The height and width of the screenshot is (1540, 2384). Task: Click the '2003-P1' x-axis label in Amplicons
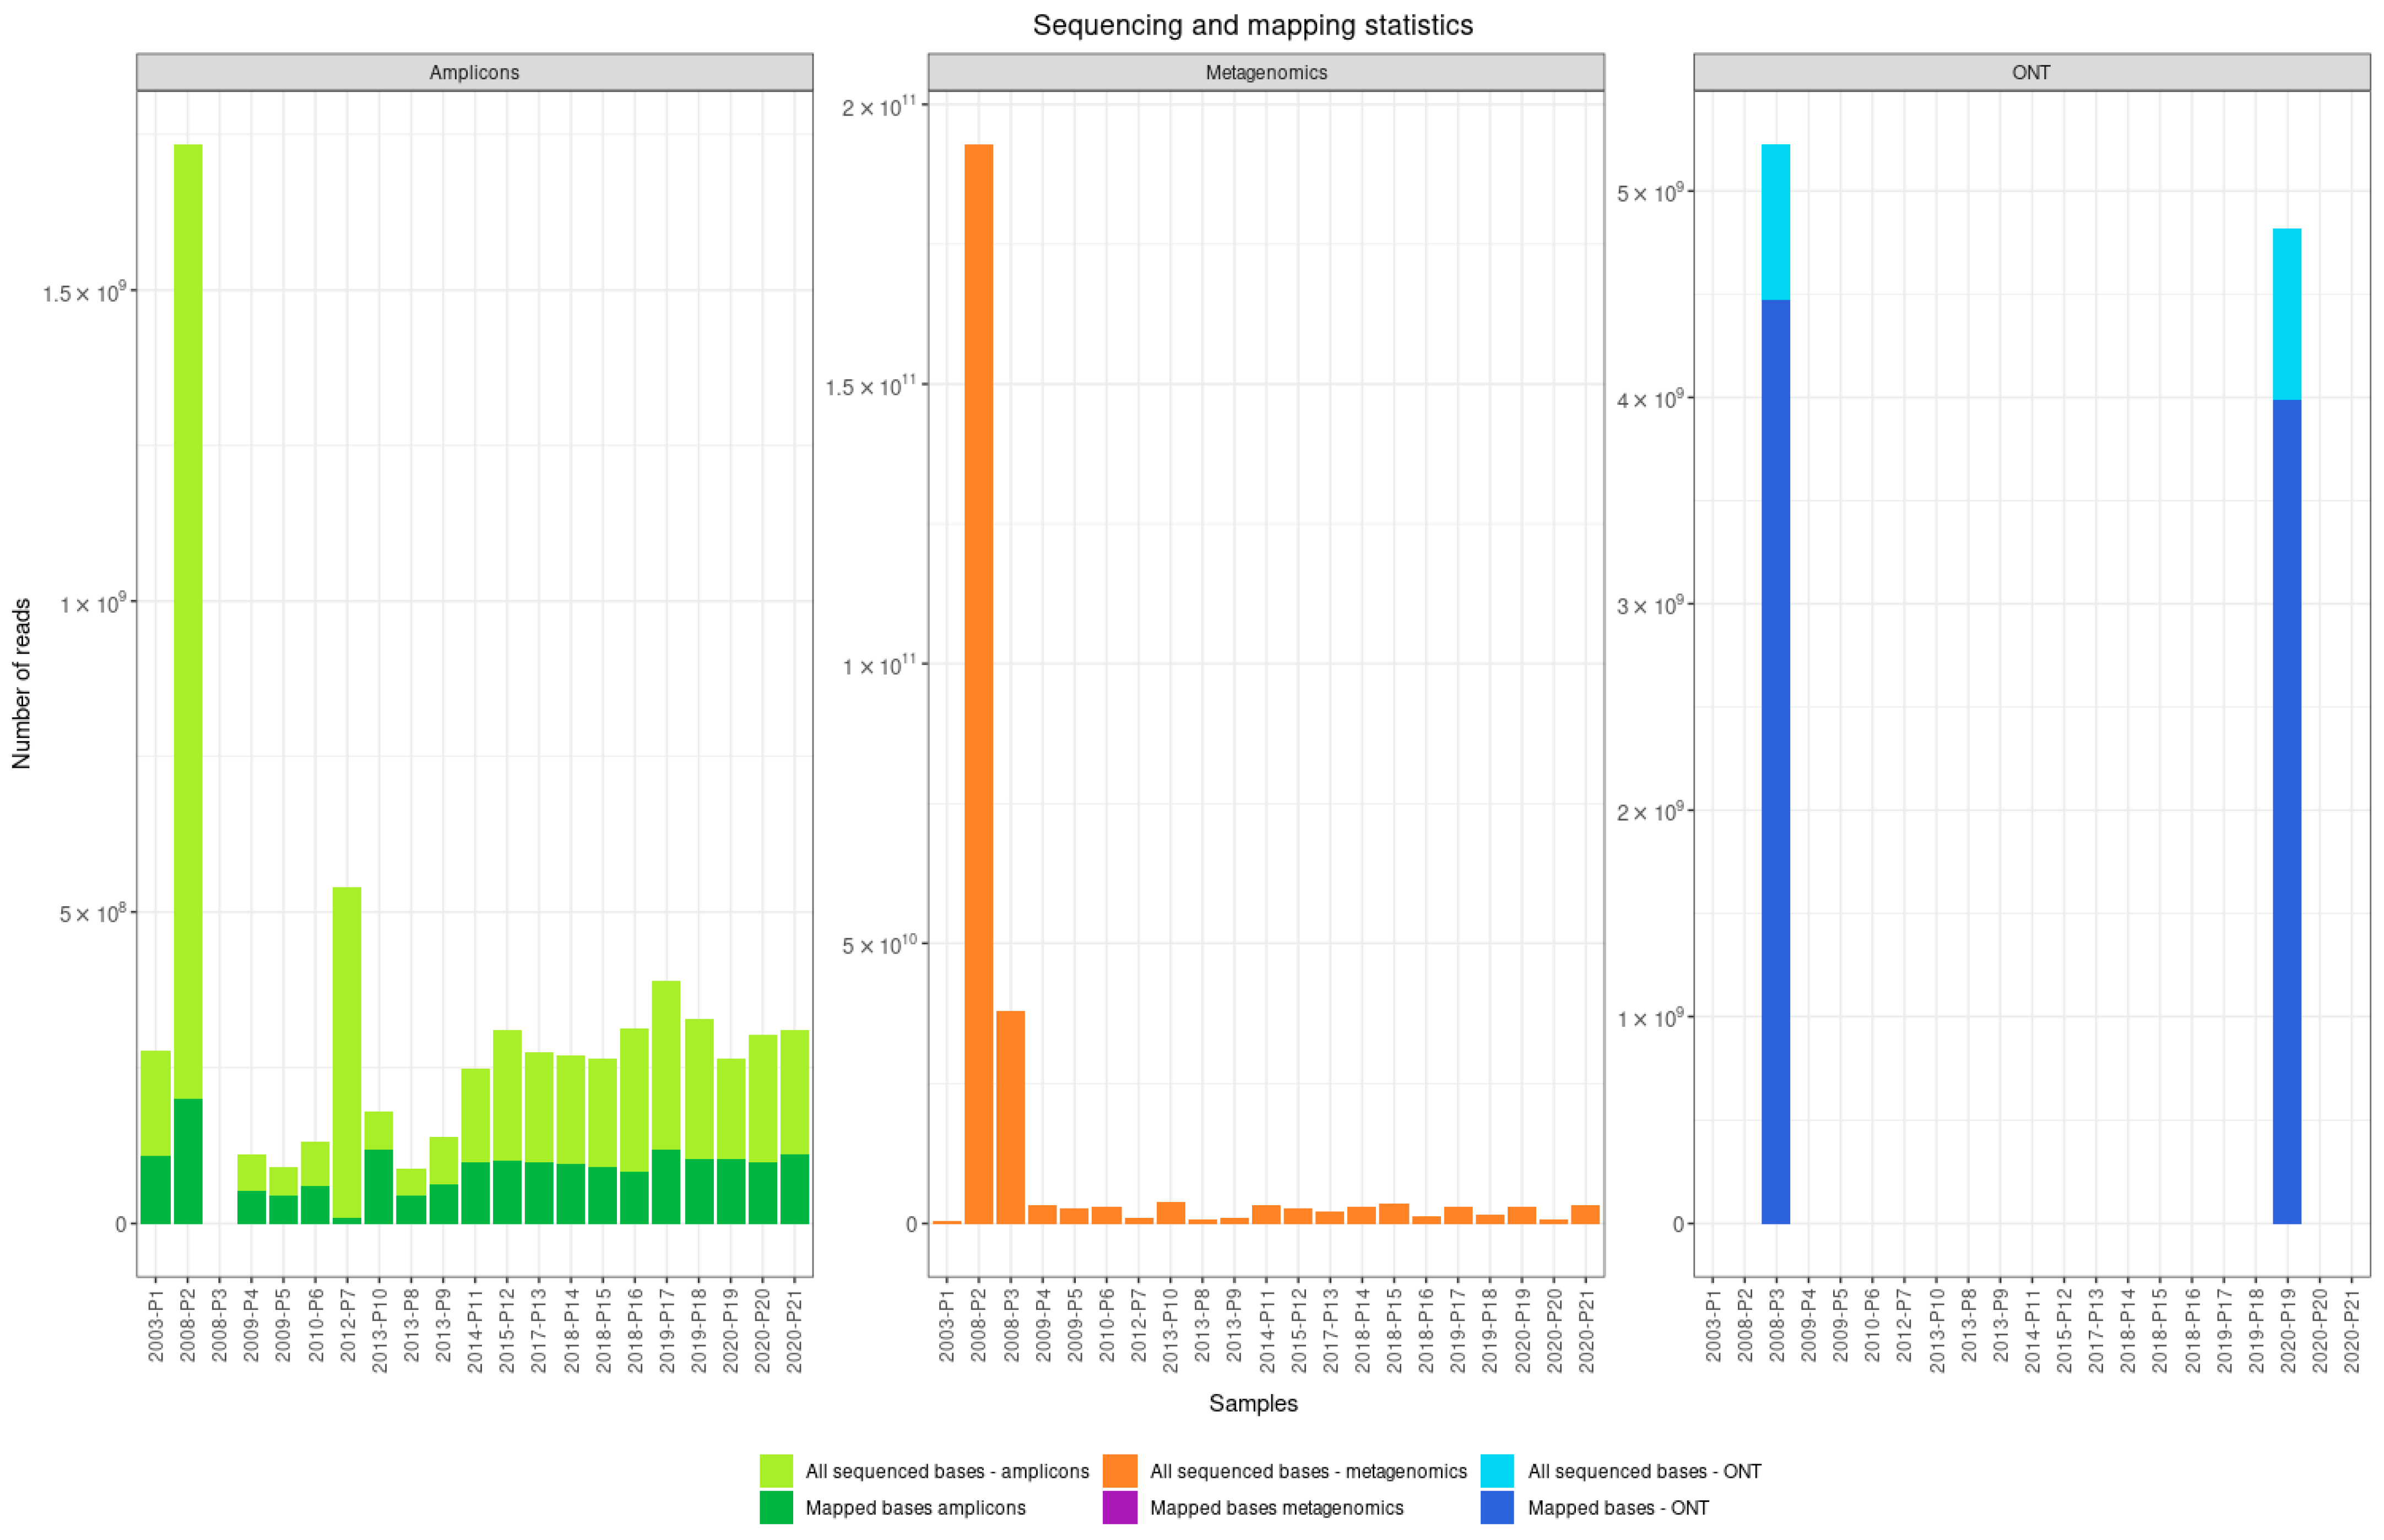click(x=156, y=1324)
